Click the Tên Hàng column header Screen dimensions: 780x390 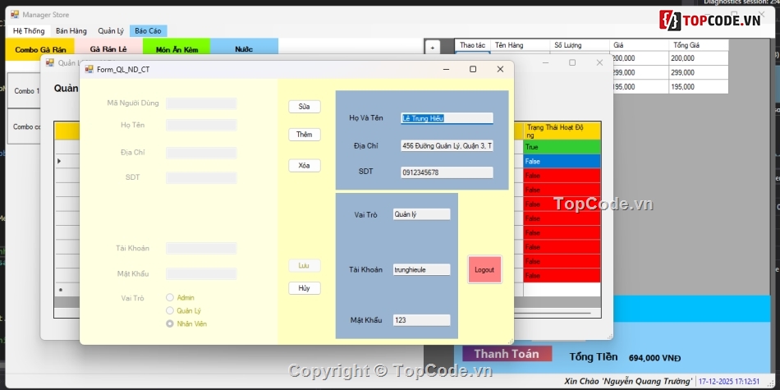point(521,45)
